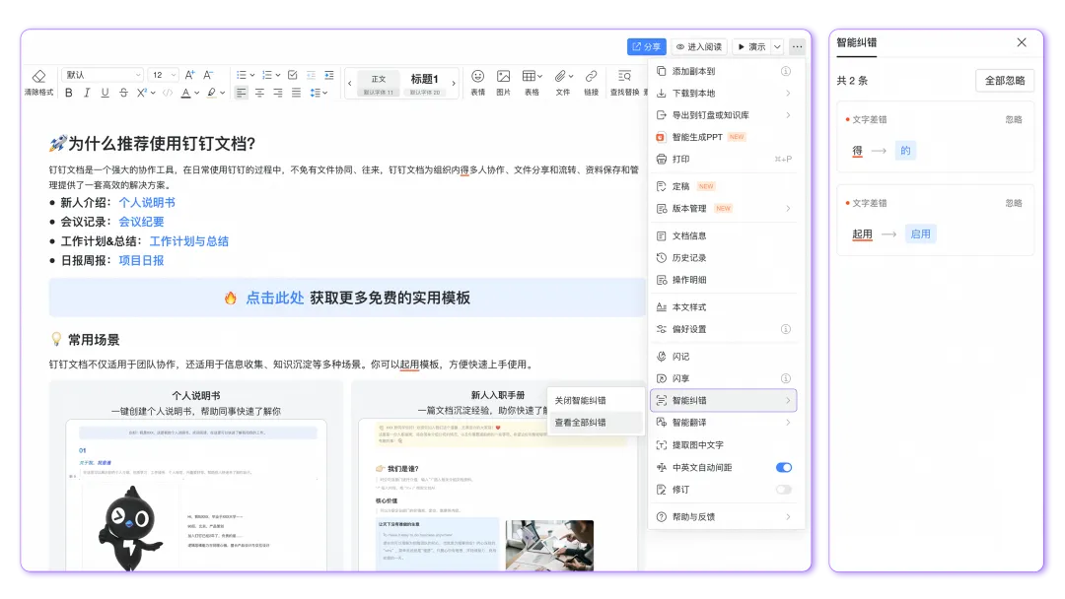Select 添加副本到 menu item
Viewport: 1065px width, 599px height.
pos(724,71)
